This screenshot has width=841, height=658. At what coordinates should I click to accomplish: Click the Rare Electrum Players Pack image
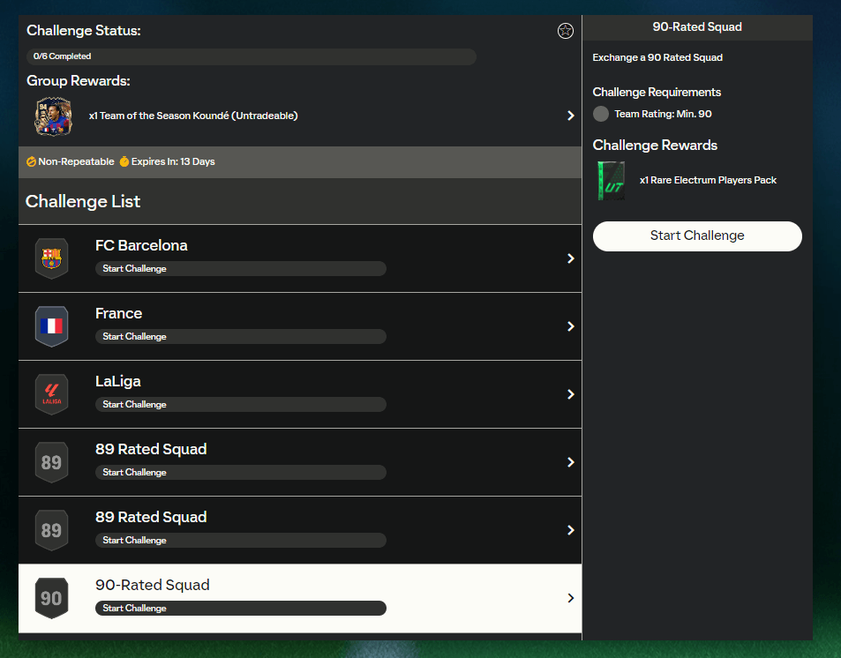(611, 180)
